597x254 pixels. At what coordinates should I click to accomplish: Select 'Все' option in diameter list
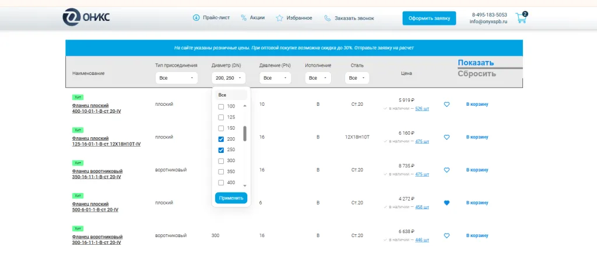coord(222,95)
